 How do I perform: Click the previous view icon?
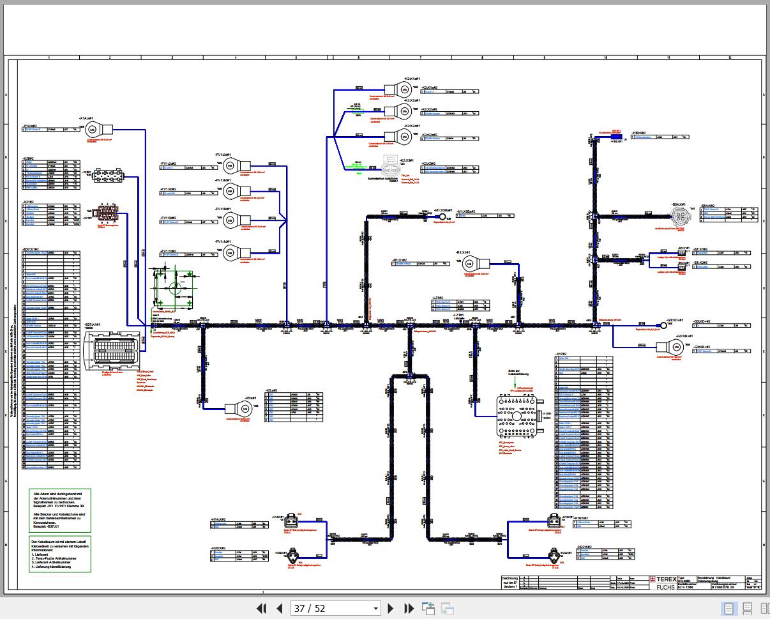click(428, 608)
